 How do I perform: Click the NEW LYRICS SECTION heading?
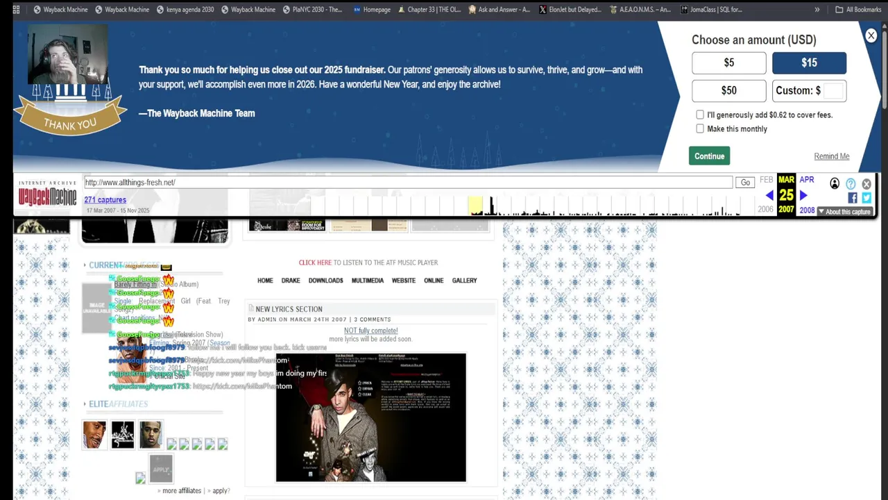click(x=289, y=309)
